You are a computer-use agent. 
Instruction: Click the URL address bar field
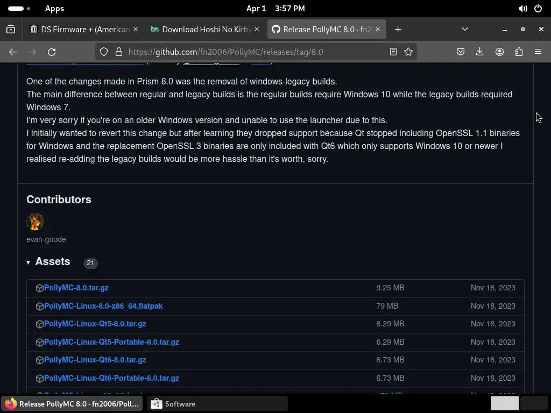click(257, 52)
